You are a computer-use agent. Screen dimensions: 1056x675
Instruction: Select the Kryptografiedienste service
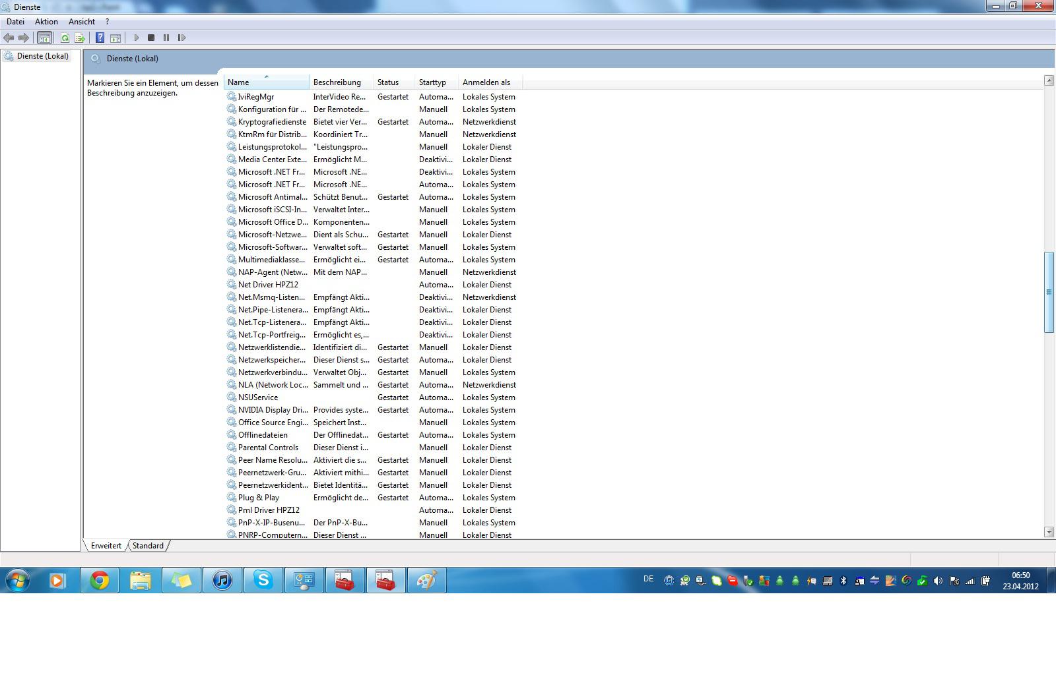pos(373,122)
